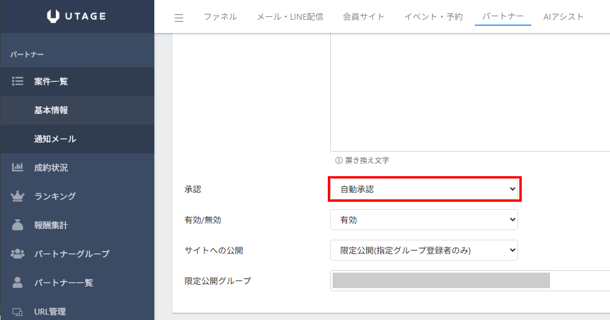Click the 限定公開グループ input field
Image resolution: width=610 pixels, height=320 pixels.
click(468, 280)
